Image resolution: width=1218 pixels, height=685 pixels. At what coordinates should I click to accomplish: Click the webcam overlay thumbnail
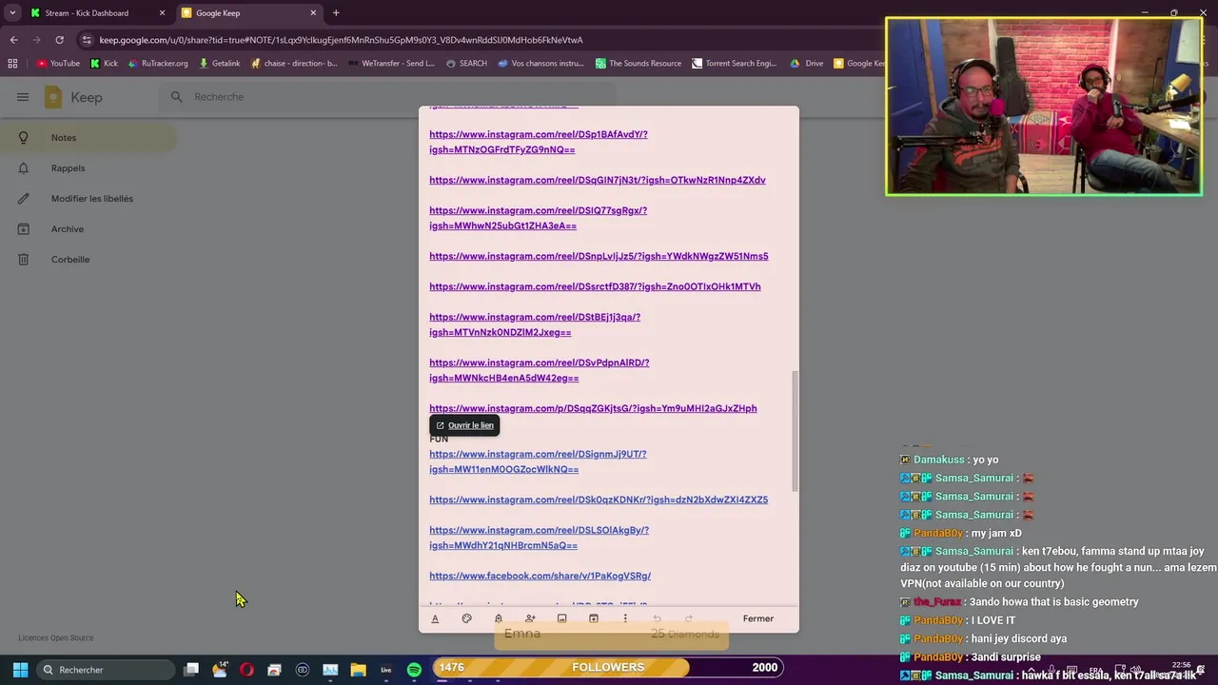(x=1044, y=107)
